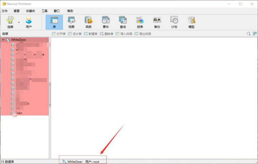Select the 事件 (Event) toolbar icon

pos(106,22)
